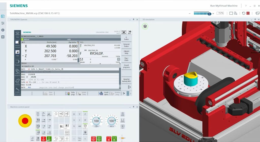
Task: Click the Rapid traverse override key
Action: 79,139
